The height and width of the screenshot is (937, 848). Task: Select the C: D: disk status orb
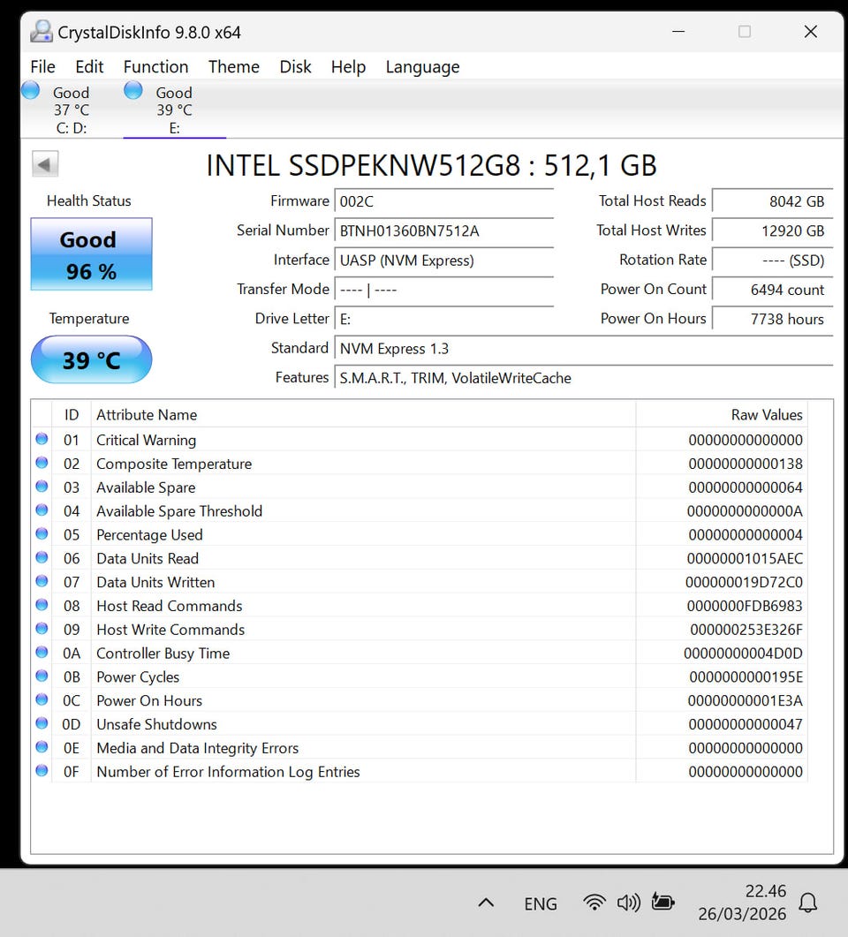(31, 91)
